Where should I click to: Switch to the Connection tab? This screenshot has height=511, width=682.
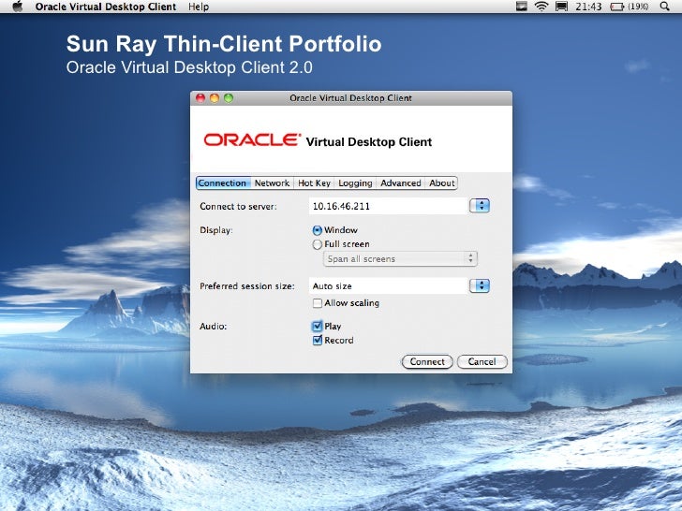click(223, 182)
